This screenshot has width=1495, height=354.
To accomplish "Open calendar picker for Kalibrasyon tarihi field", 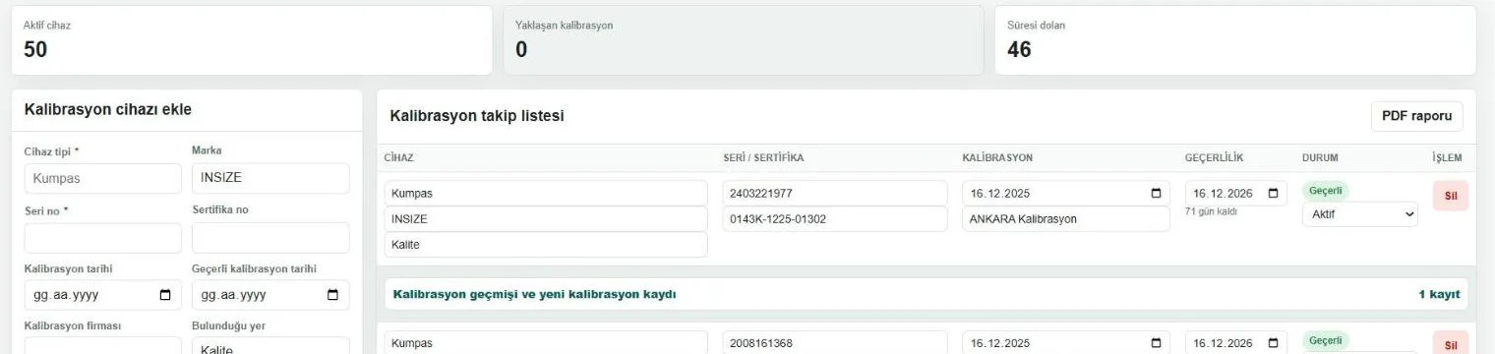I will pos(165,294).
